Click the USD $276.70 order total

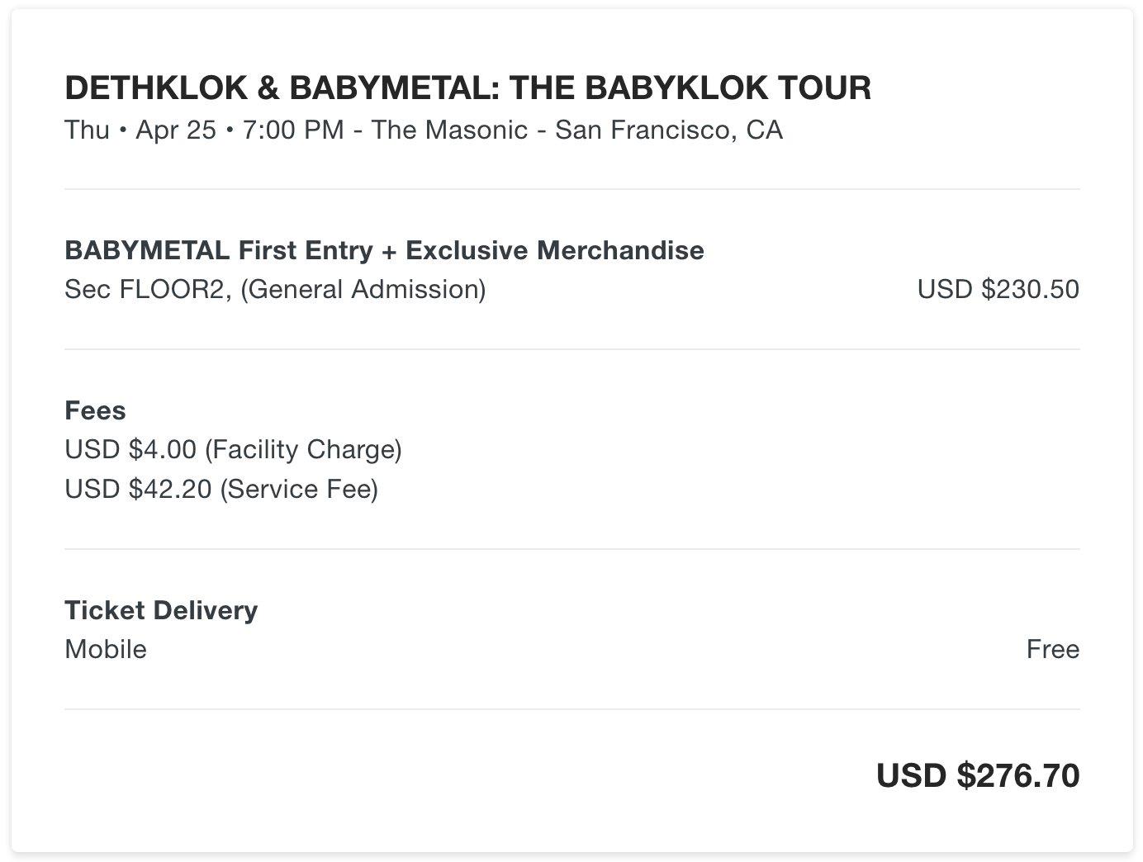click(x=978, y=775)
